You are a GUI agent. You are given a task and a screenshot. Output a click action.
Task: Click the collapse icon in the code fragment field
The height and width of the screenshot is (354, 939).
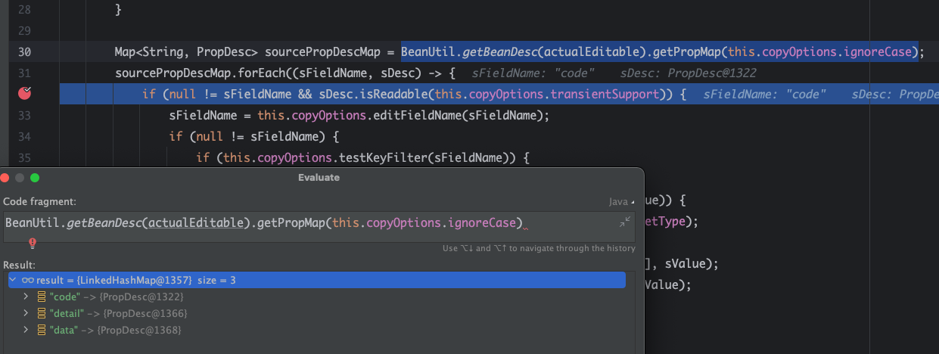pyautogui.click(x=624, y=222)
